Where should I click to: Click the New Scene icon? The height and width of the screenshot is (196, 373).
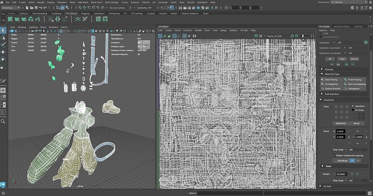[27, 8]
